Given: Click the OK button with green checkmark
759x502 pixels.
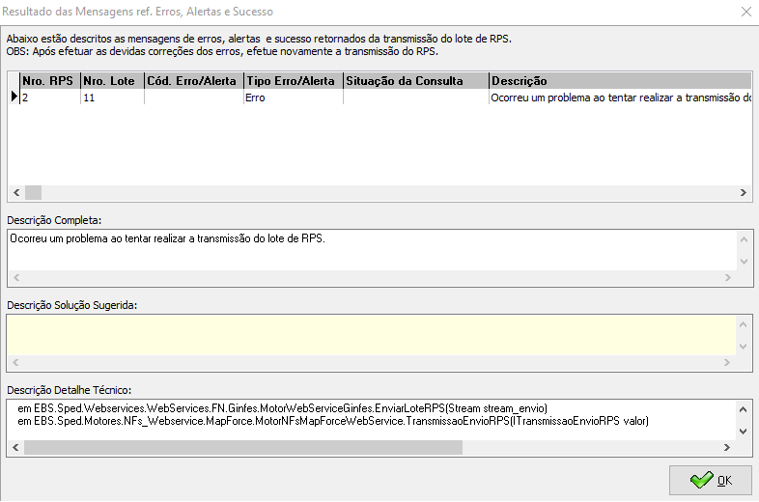Looking at the screenshot, I should [710, 480].
